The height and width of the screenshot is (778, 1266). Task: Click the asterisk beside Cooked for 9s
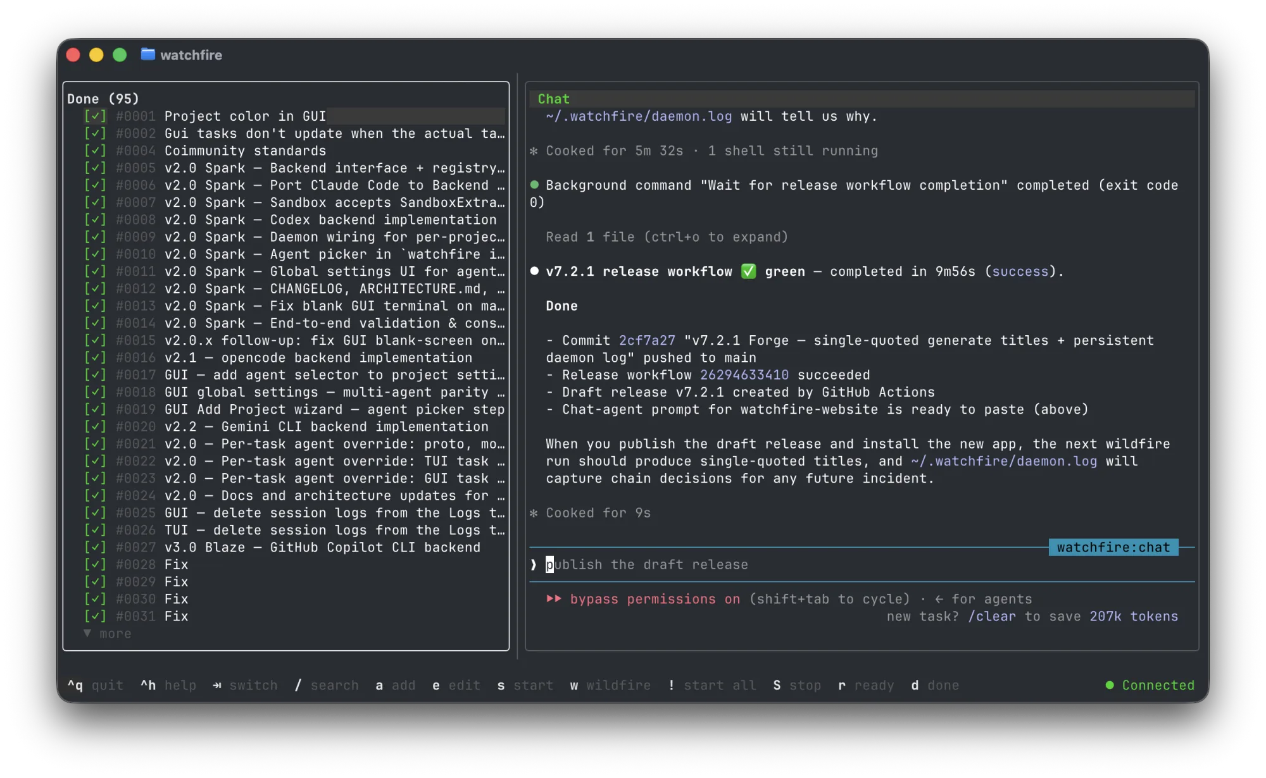pyautogui.click(x=534, y=512)
